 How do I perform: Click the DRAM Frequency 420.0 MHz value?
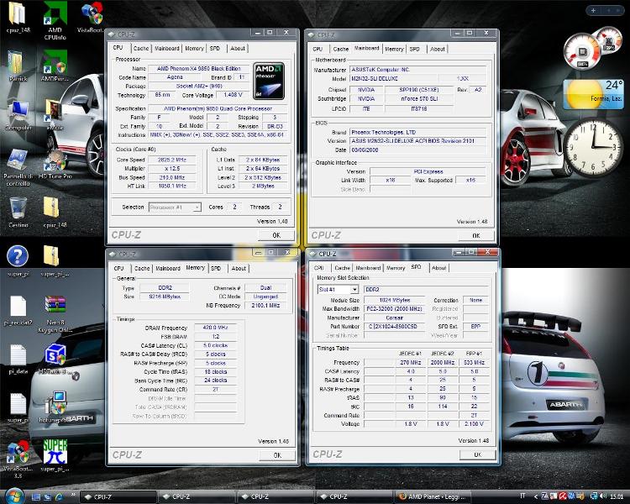tap(215, 328)
